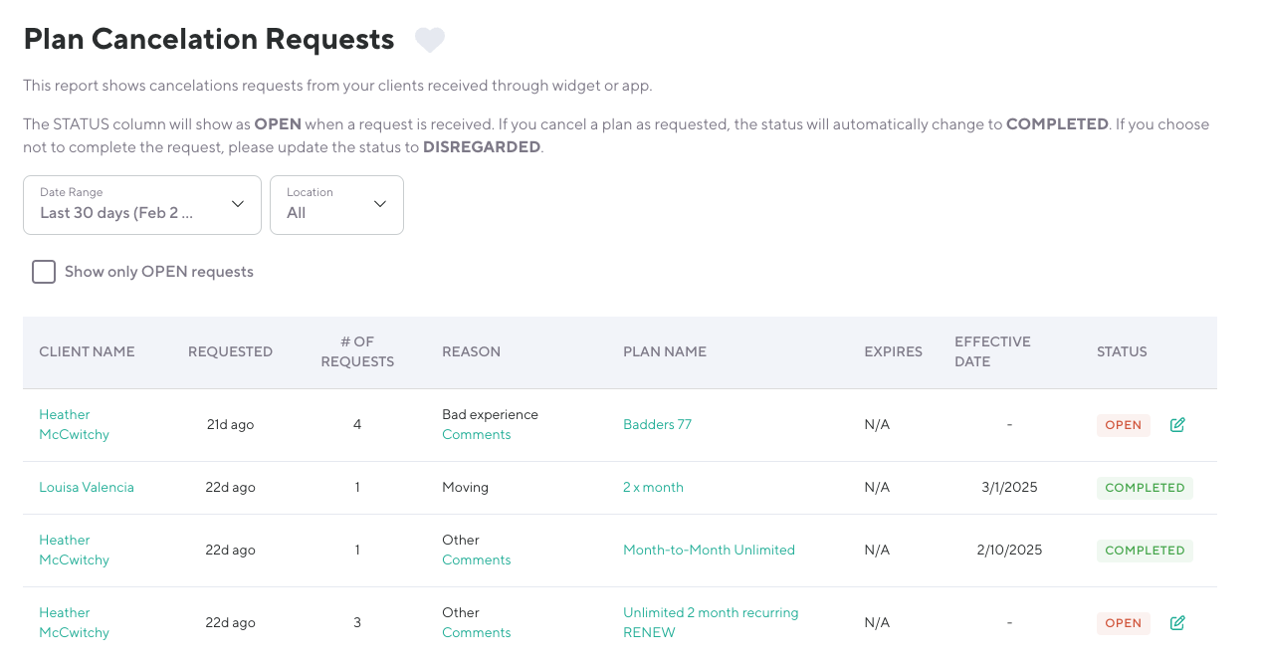1261x667 pixels.
Task: Click the edit icon for Badders 77 request
Action: [1177, 425]
